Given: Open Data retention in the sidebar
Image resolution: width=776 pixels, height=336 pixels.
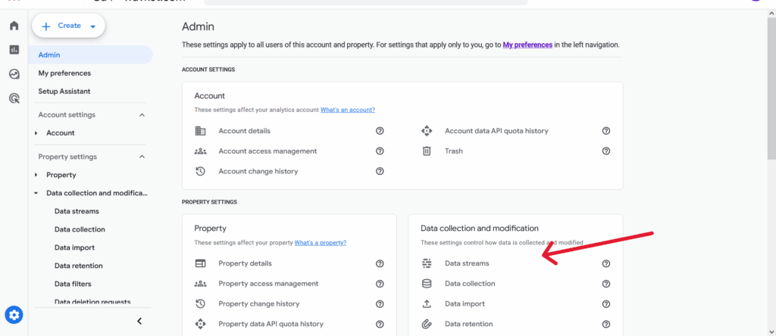Looking at the screenshot, I should coord(79,266).
